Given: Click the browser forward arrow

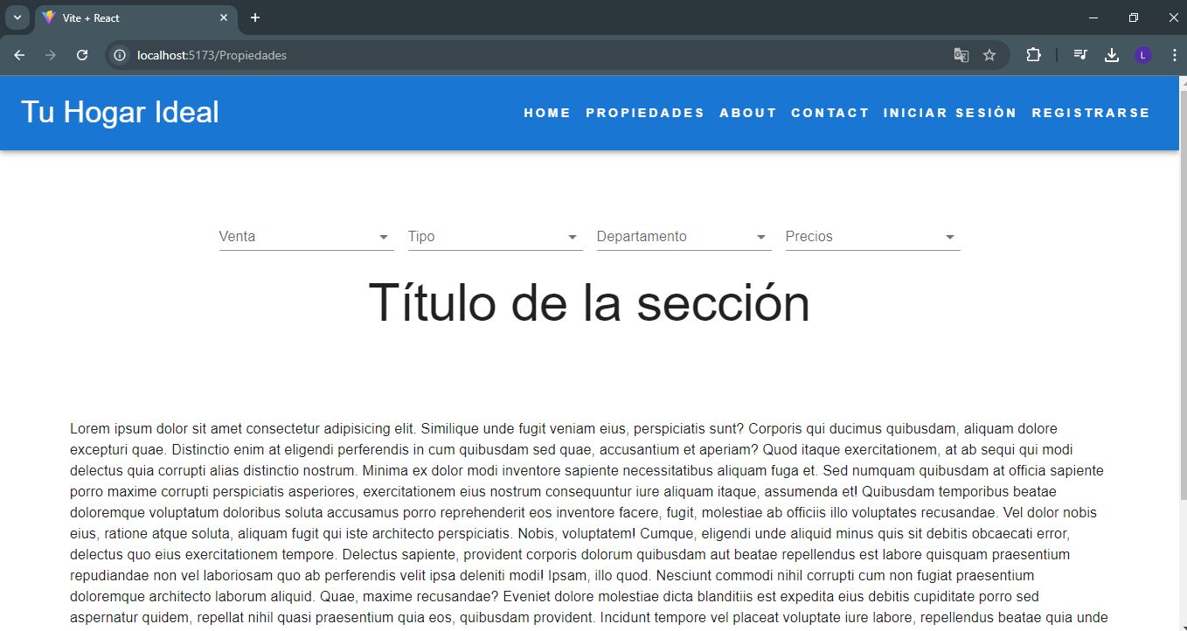Looking at the screenshot, I should 51,55.
